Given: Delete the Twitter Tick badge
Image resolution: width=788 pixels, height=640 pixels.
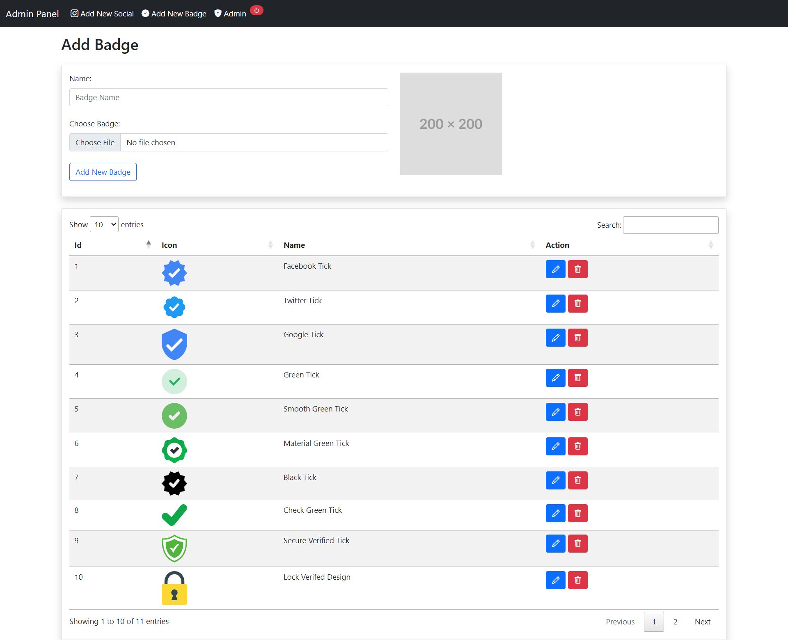Looking at the screenshot, I should pos(577,304).
